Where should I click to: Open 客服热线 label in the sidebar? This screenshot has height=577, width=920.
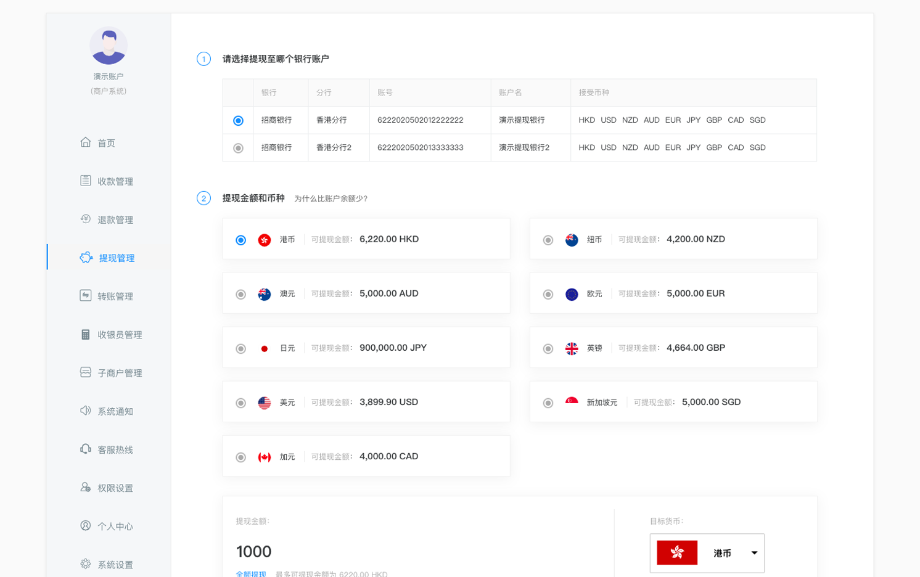pos(115,449)
